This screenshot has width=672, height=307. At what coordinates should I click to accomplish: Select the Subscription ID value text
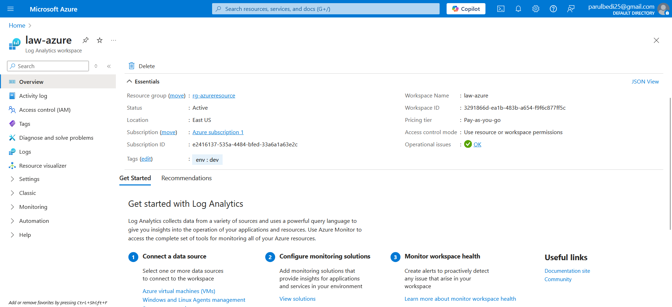click(245, 144)
